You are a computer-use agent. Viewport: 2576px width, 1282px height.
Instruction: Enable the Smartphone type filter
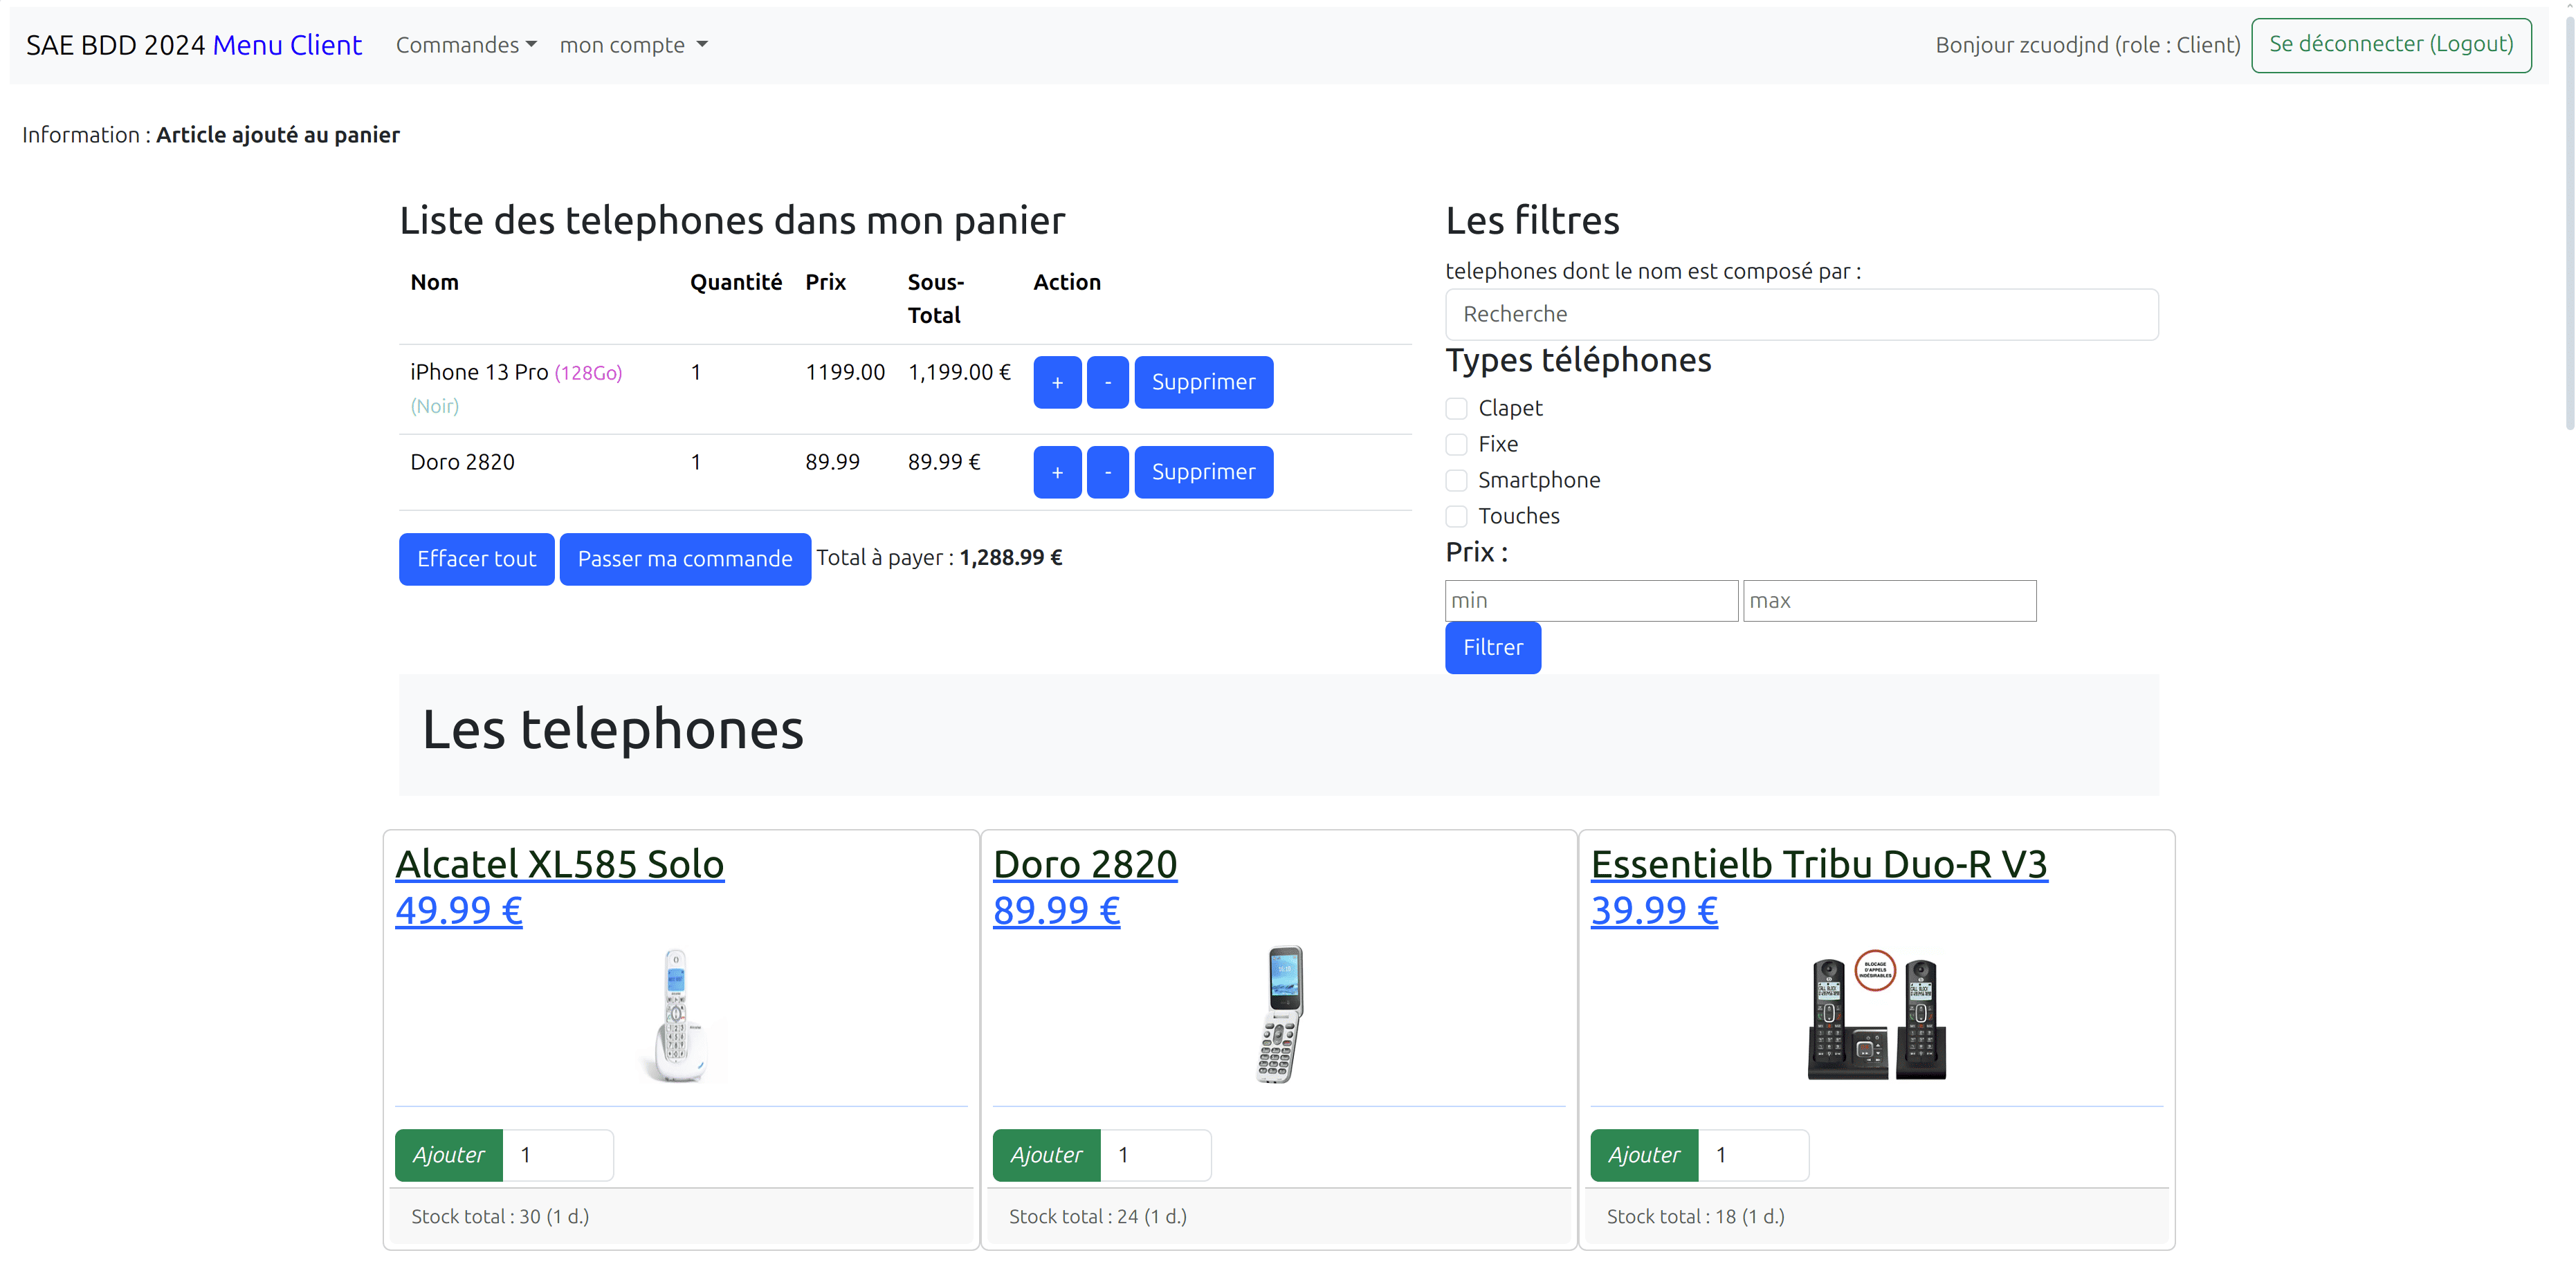pos(1456,480)
